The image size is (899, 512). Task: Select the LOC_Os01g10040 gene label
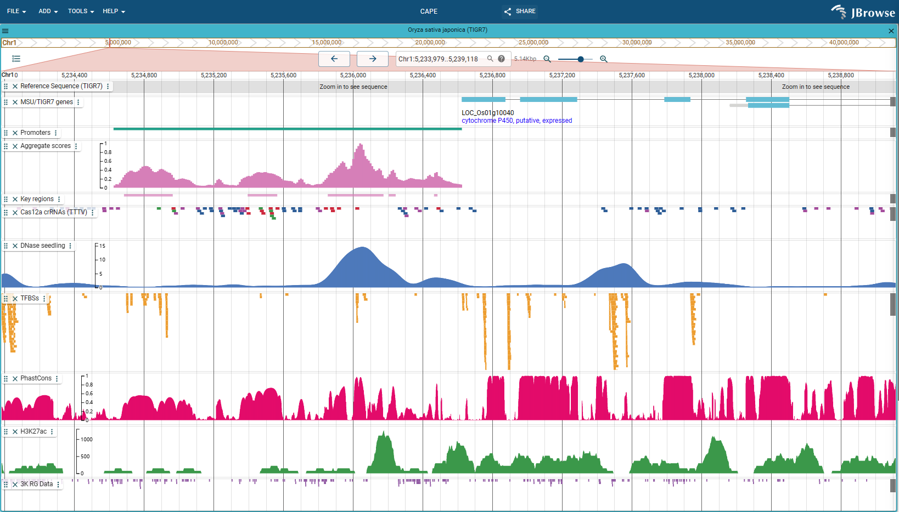(x=488, y=113)
